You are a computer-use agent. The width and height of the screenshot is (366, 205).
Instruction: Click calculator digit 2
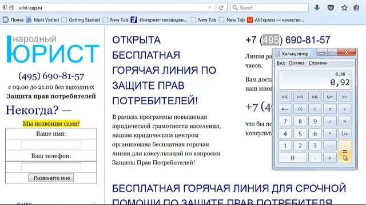click(x=300, y=146)
